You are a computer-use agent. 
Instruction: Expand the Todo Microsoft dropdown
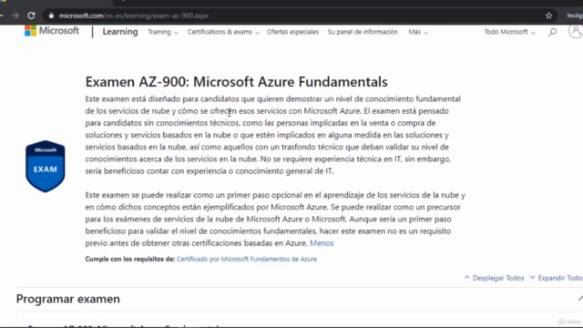509,32
